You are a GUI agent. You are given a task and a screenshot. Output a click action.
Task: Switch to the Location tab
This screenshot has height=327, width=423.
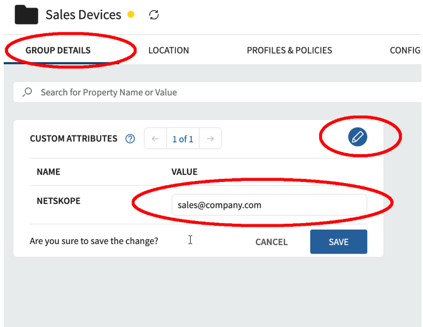pos(169,50)
